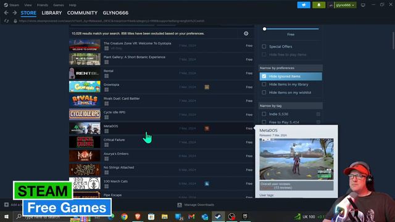Click the Windows platform icon under MetaDOS
395x222 pixels.
[107, 131]
